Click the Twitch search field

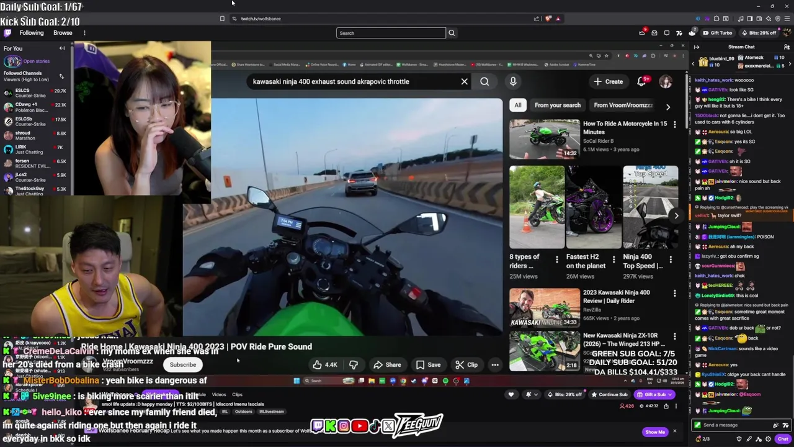pyautogui.click(x=391, y=33)
